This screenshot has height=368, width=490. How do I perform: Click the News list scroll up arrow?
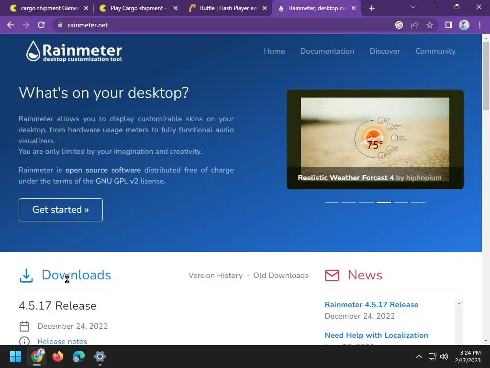tap(459, 303)
